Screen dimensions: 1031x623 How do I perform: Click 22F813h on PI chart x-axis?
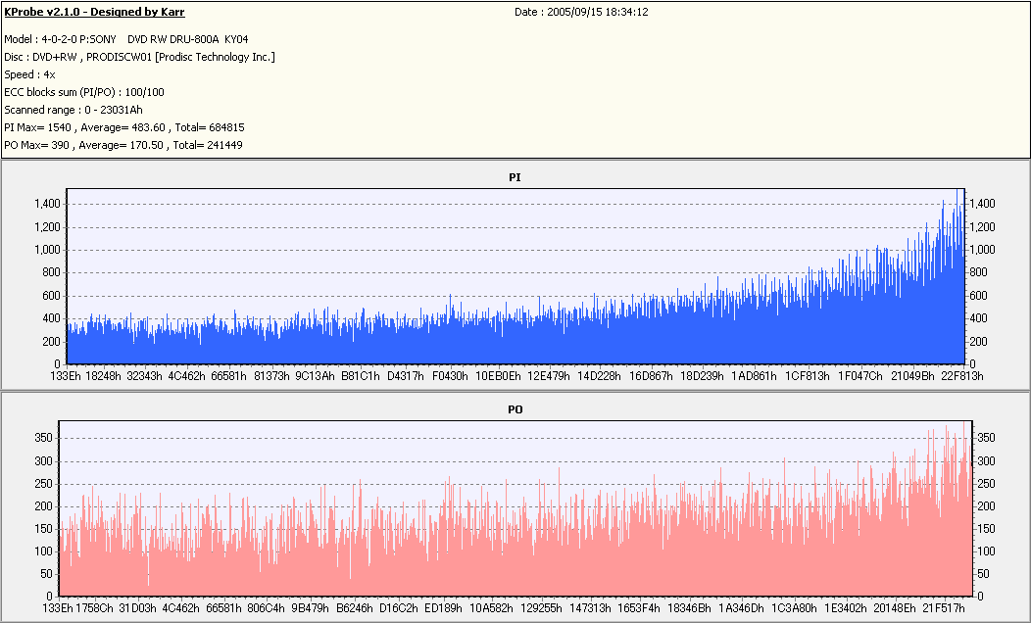(962, 376)
